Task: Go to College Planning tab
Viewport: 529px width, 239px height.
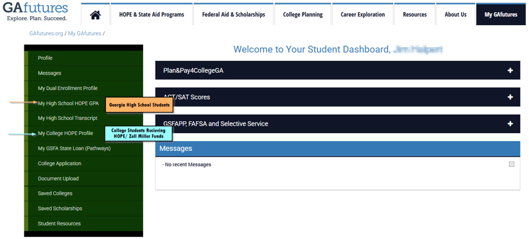Action: click(303, 15)
